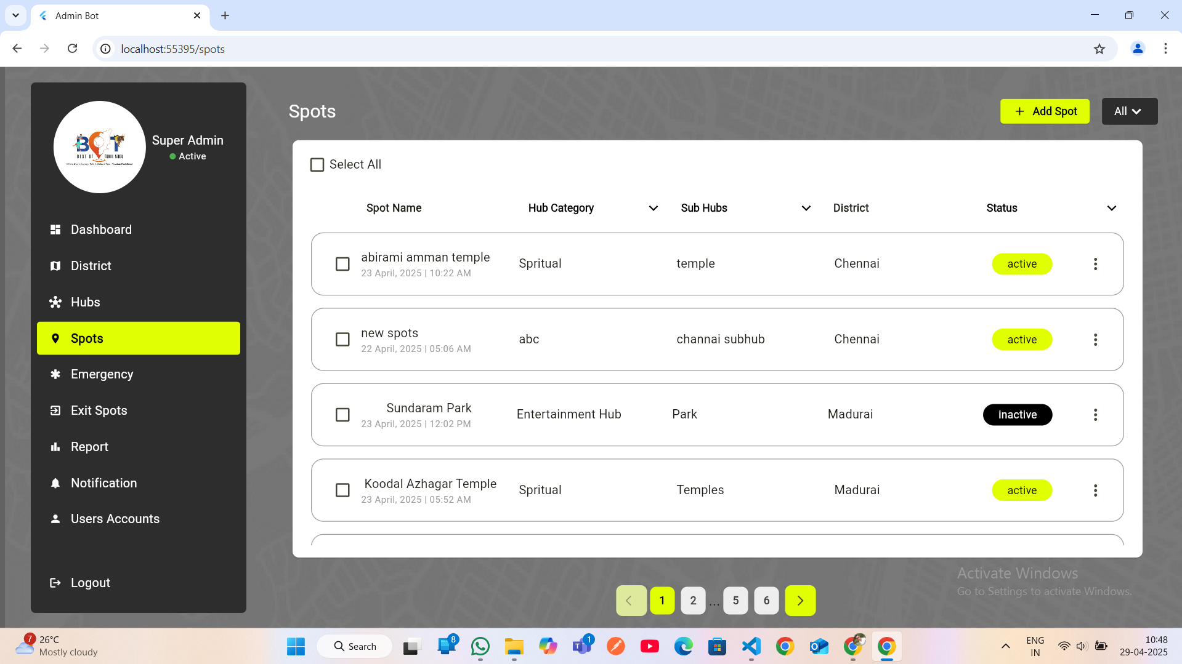Tick the Koodal Azhagar Temple checkbox

(x=342, y=490)
